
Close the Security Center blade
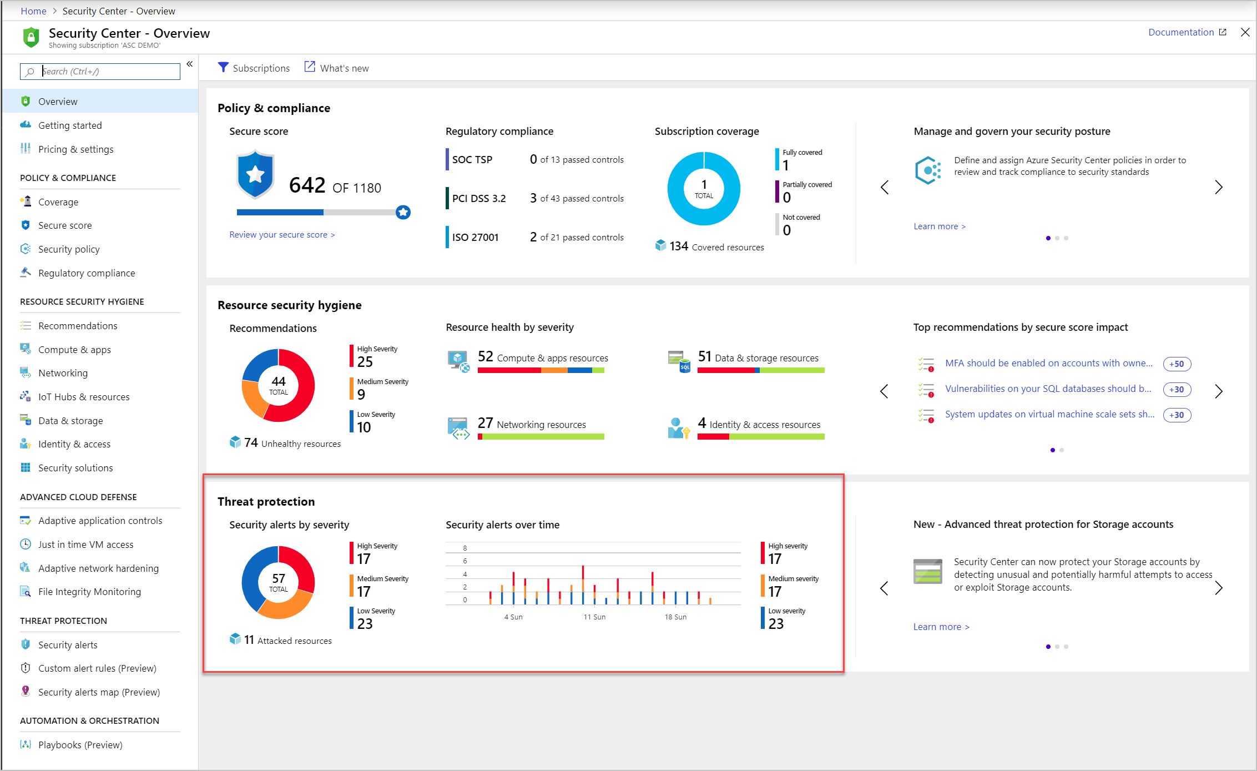1245,32
